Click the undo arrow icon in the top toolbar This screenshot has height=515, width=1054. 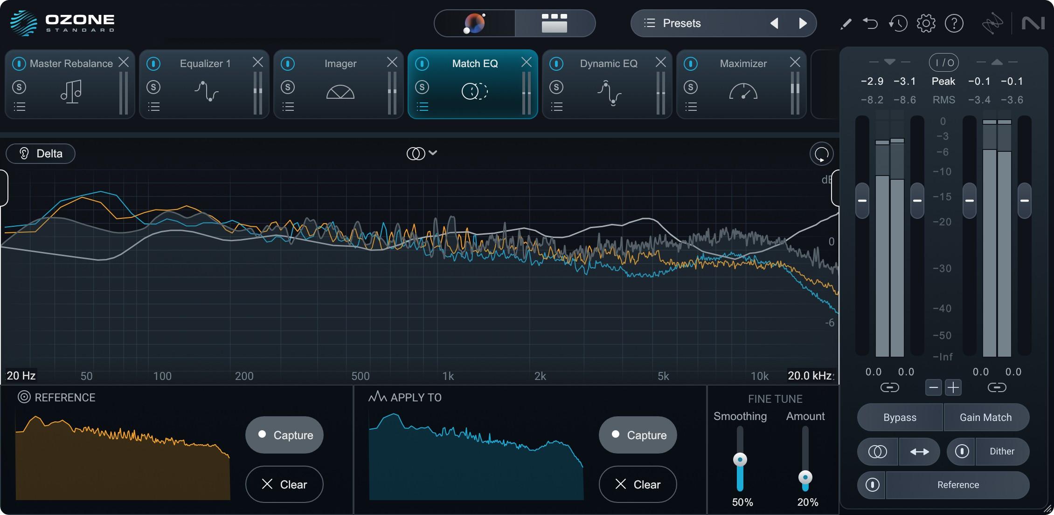[x=871, y=23]
